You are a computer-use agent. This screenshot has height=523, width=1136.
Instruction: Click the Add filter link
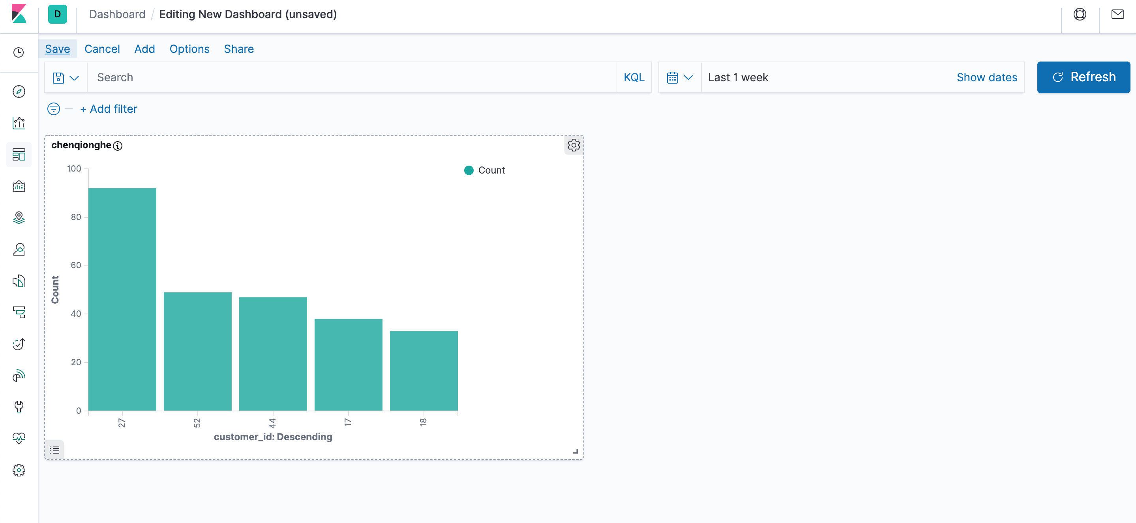(x=109, y=109)
